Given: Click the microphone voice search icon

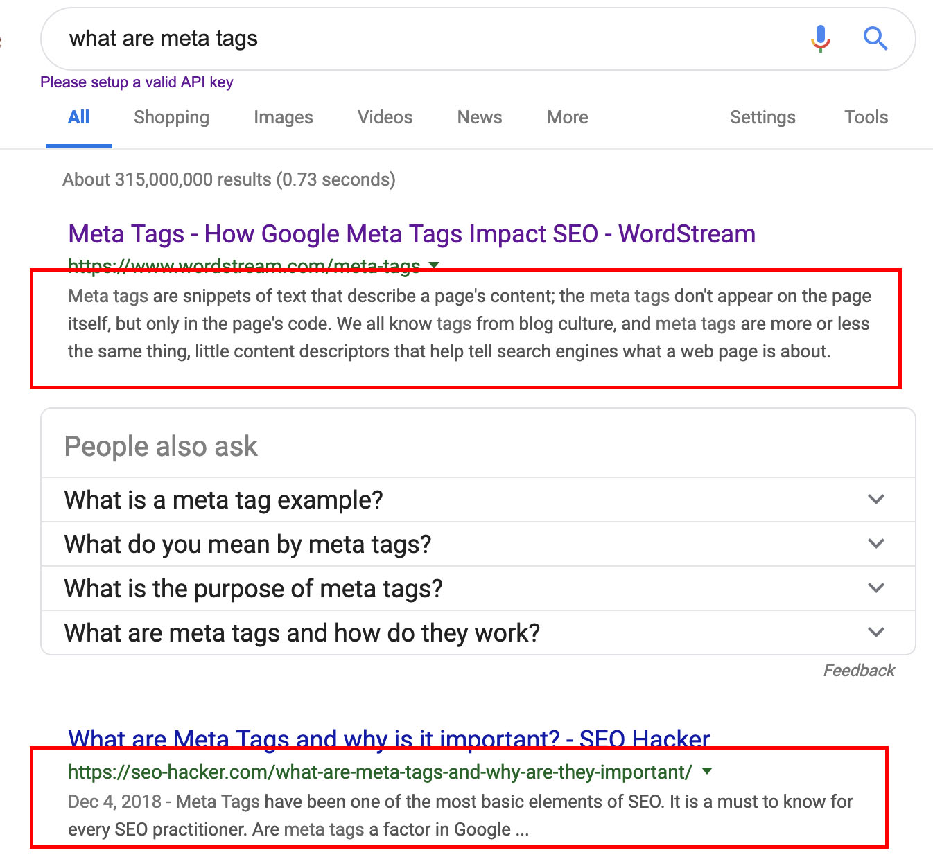Looking at the screenshot, I should coord(820,39).
